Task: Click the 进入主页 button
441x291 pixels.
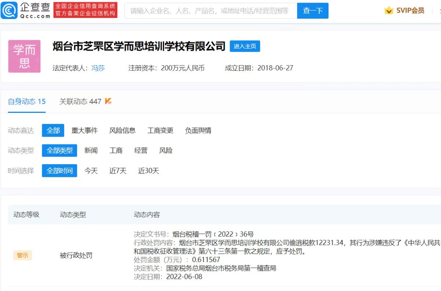Action: pyautogui.click(x=245, y=46)
